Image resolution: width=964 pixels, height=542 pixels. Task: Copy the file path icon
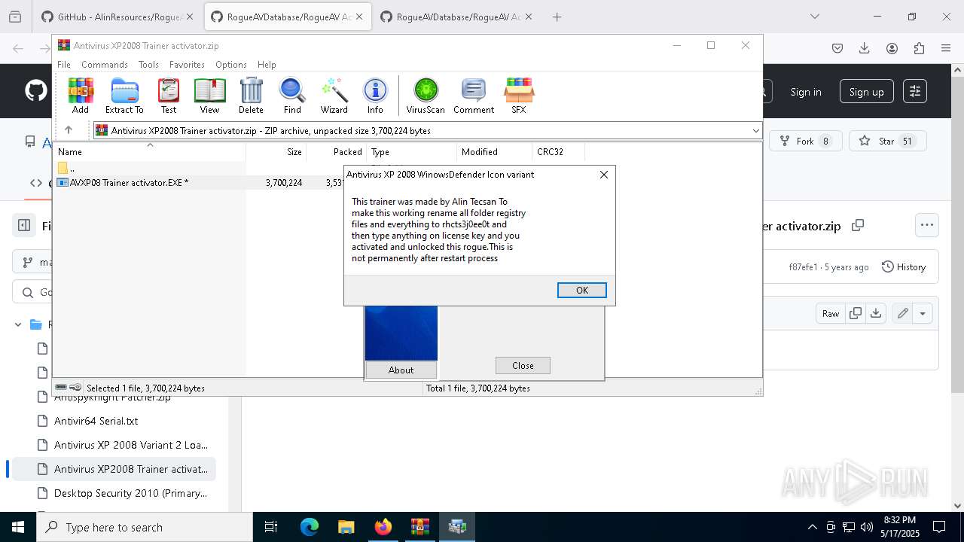pyautogui.click(x=857, y=225)
